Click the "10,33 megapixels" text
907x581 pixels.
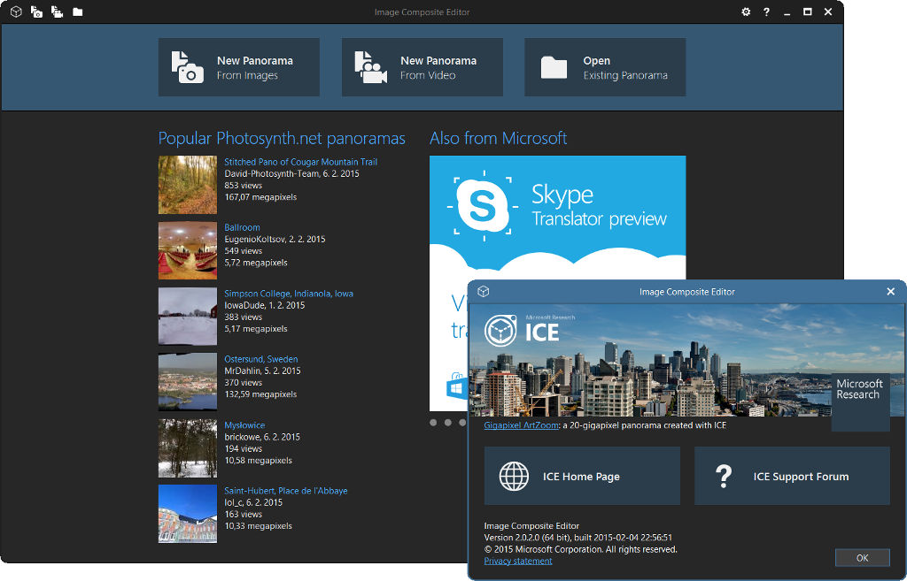258,526
